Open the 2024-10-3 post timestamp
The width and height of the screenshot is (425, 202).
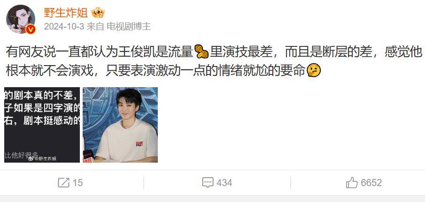point(64,27)
